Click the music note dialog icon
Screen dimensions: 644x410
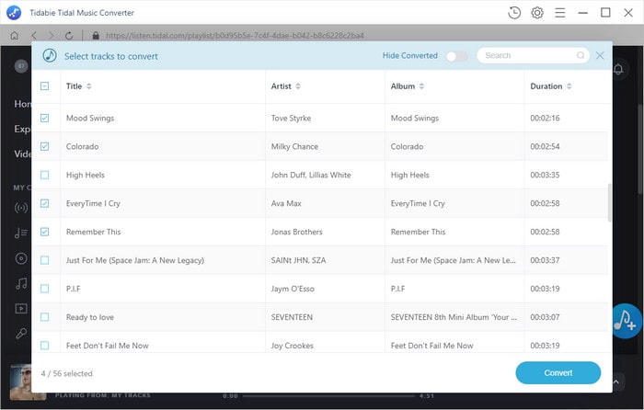(50, 55)
